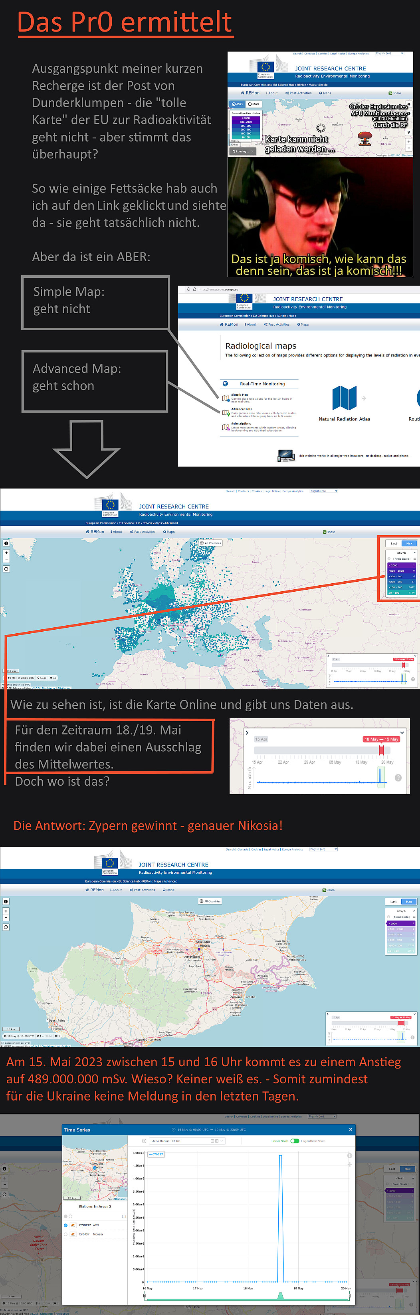Viewport: 420px width, 1315px height.
Task: Click the remap.jrc.ec.europa.eu address bar
Action: [x=219, y=289]
